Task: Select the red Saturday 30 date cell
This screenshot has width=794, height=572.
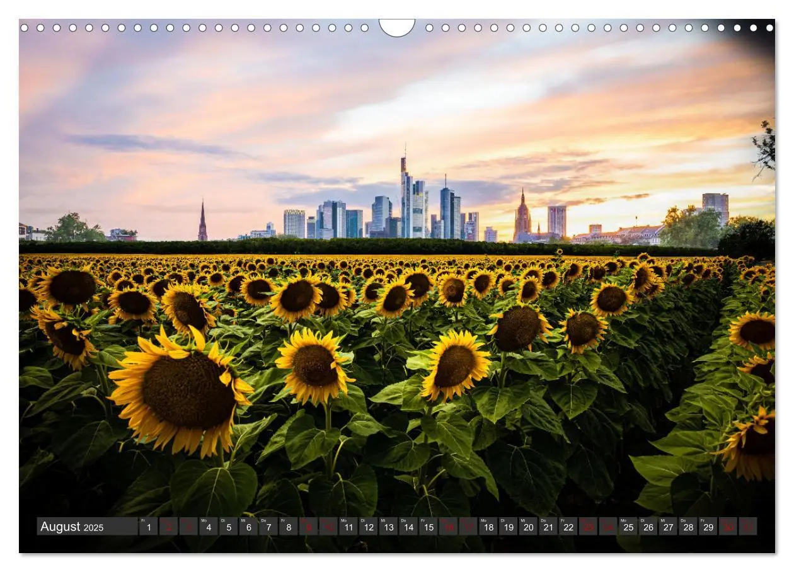Action: [728, 527]
